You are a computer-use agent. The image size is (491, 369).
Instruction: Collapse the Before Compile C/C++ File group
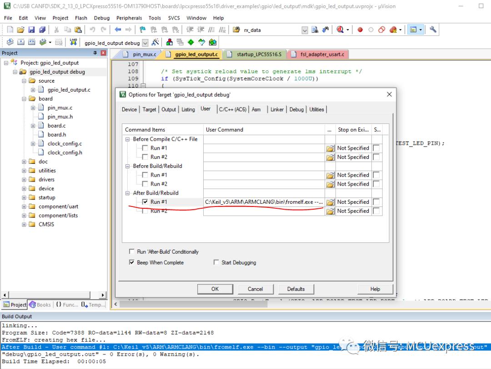click(127, 139)
